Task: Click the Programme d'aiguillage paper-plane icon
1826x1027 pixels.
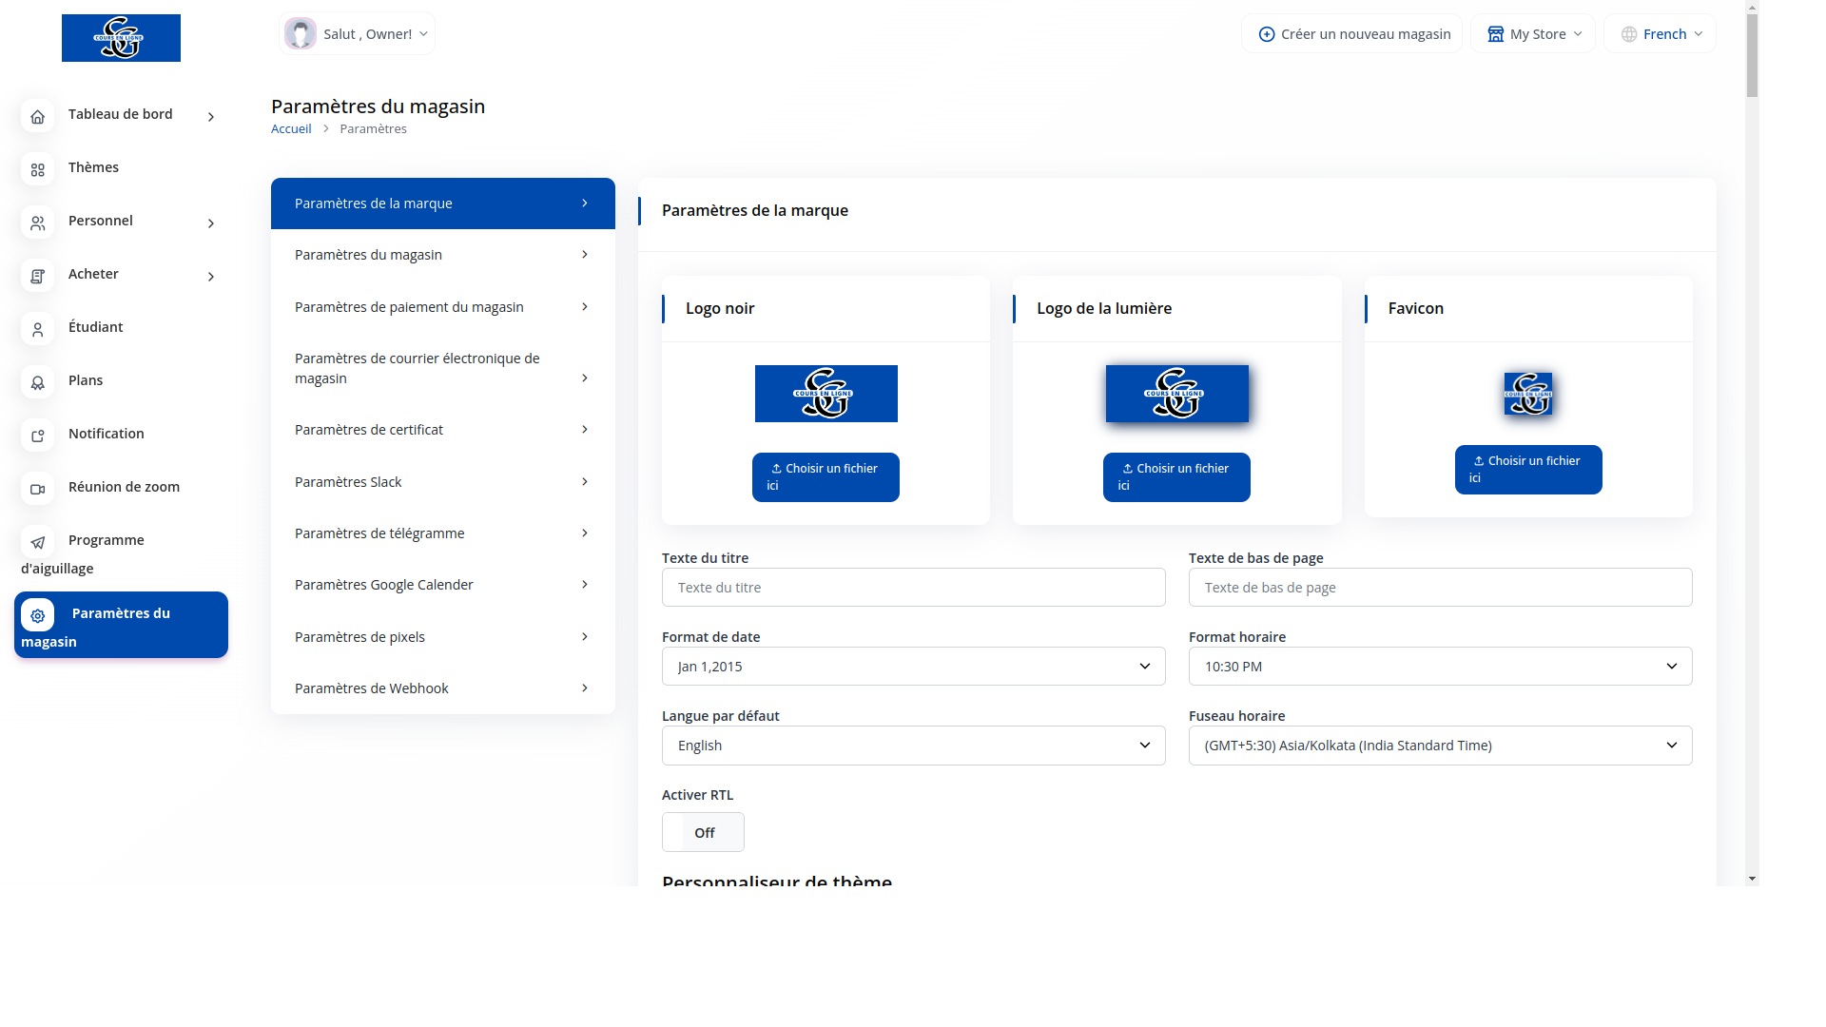Action: pyautogui.click(x=37, y=542)
